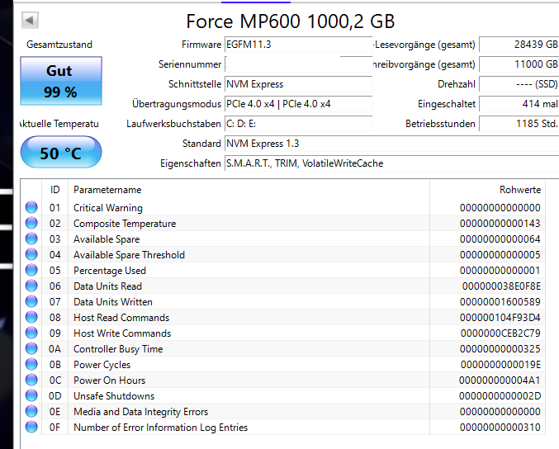Select the Data Units Read parameter name
The width and height of the screenshot is (559, 449).
coord(107,286)
